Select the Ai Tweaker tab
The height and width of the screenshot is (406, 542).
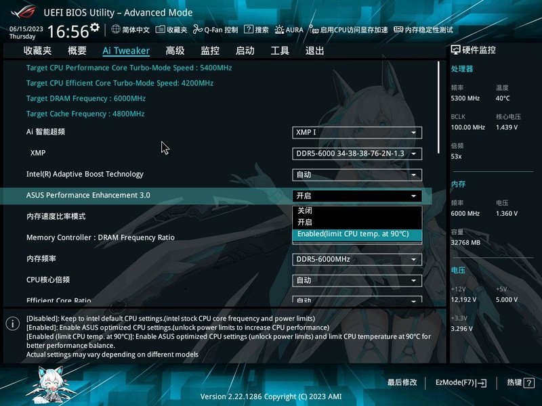coord(126,51)
